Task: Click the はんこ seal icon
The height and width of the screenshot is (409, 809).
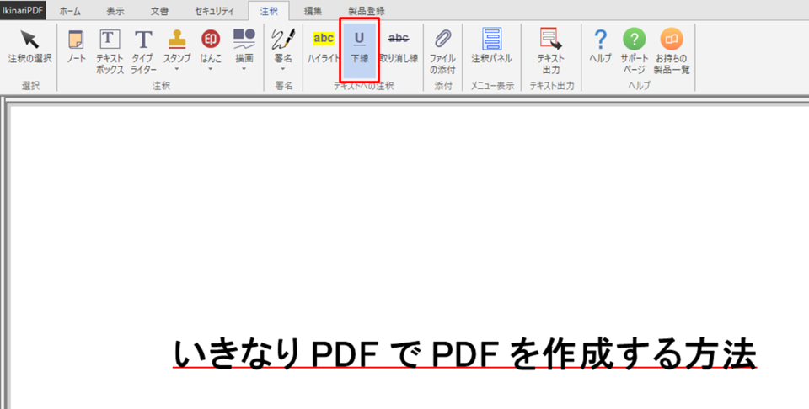Action: tap(211, 40)
